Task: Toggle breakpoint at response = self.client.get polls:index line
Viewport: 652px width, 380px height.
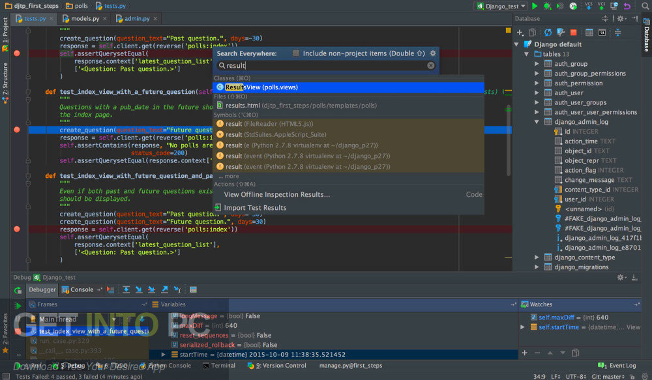Action: (x=17, y=229)
